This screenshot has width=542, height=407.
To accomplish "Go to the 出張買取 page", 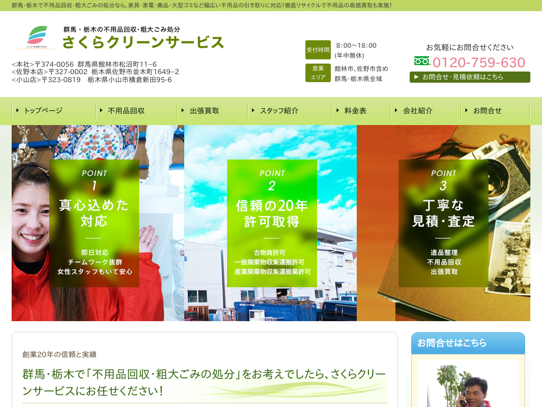I will (x=204, y=111).
